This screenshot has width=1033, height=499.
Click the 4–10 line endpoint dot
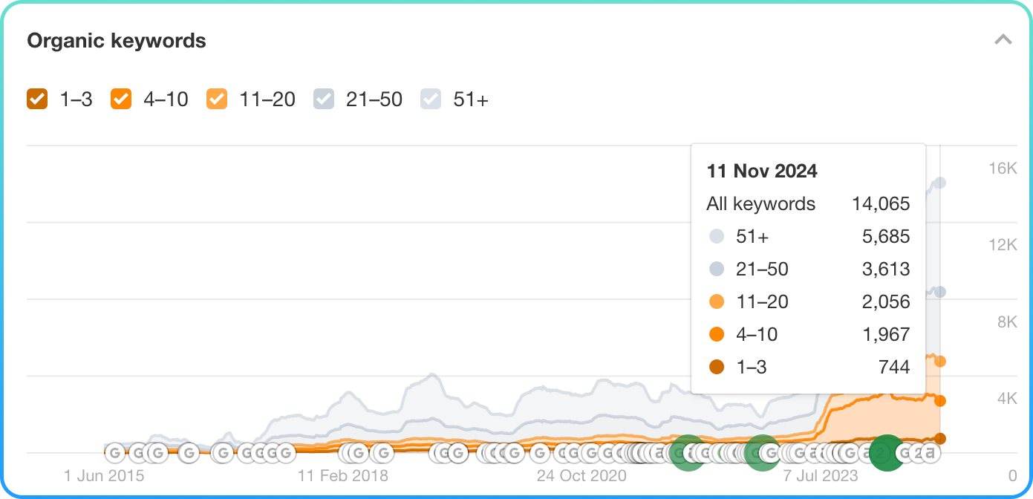coord(940,401)
